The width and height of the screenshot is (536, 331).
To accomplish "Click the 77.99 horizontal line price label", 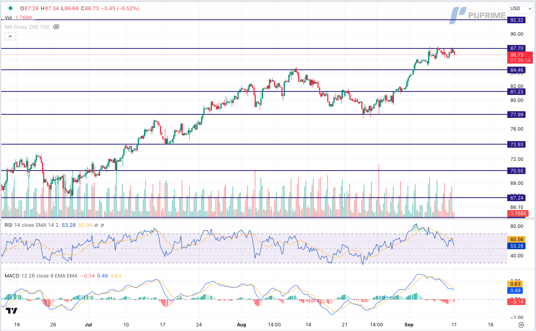I will pos(517,114).
